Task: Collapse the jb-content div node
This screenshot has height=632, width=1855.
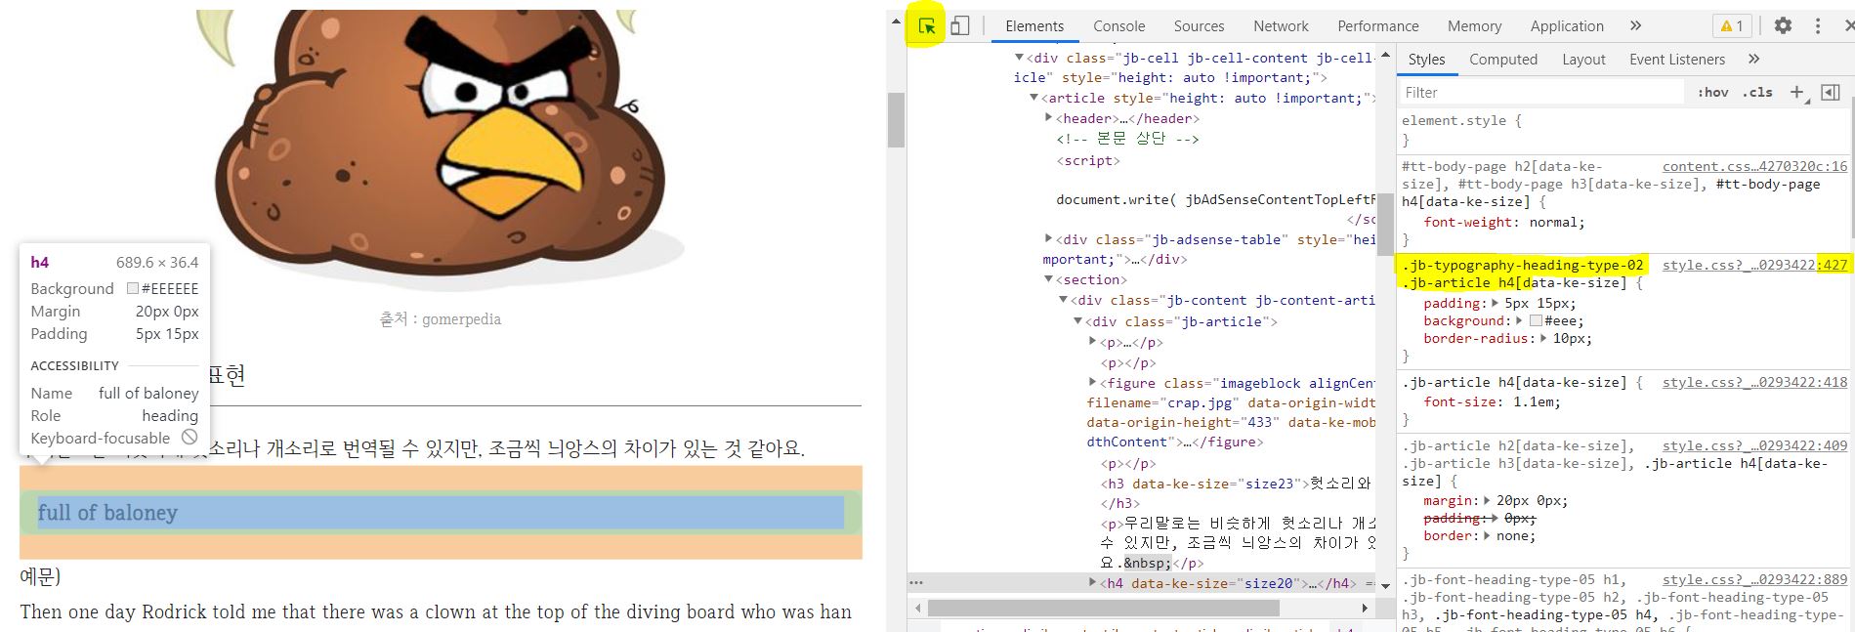Action: (1064, 300)
